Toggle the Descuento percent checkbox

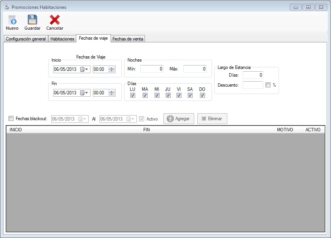[x=268, y=85]
